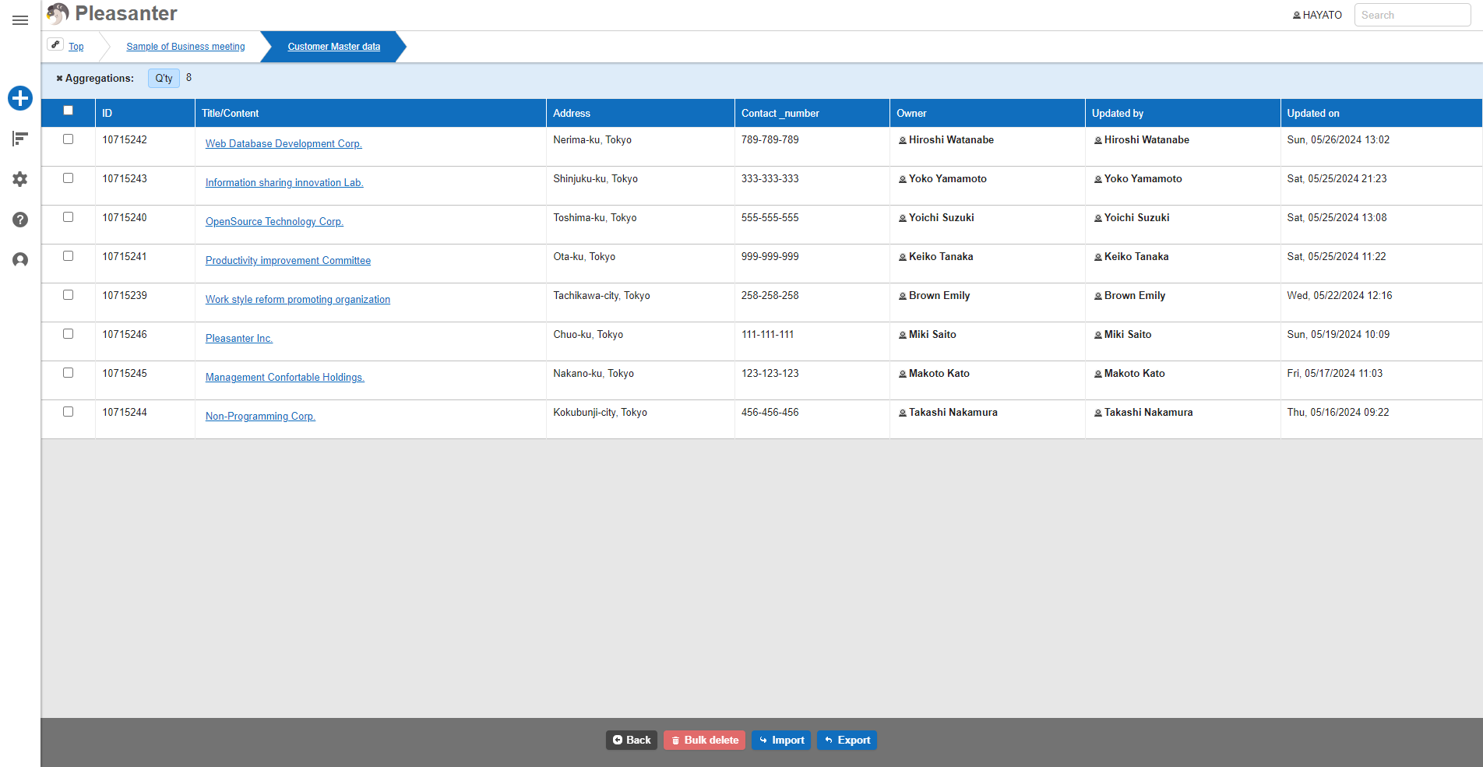Sort by the ID column header

145,113
